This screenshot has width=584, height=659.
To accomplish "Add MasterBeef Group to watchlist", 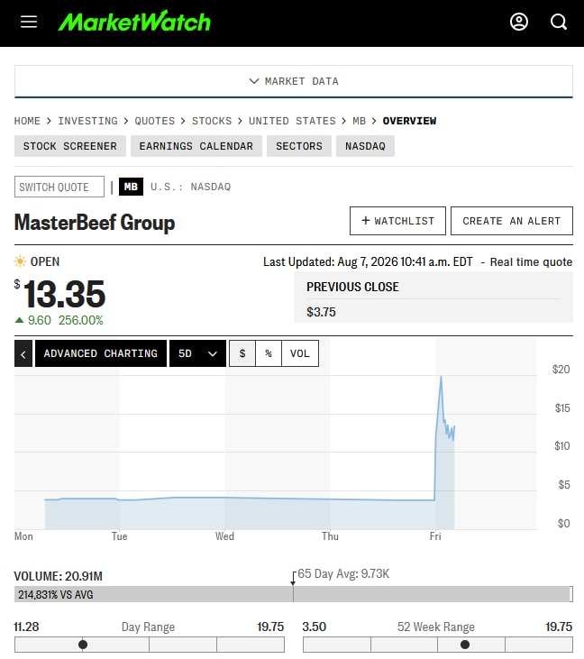I will tap(397, 221).
